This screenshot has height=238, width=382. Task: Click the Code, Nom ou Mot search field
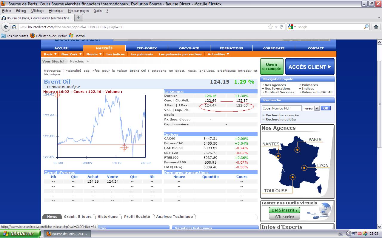(x=282, y=108)
